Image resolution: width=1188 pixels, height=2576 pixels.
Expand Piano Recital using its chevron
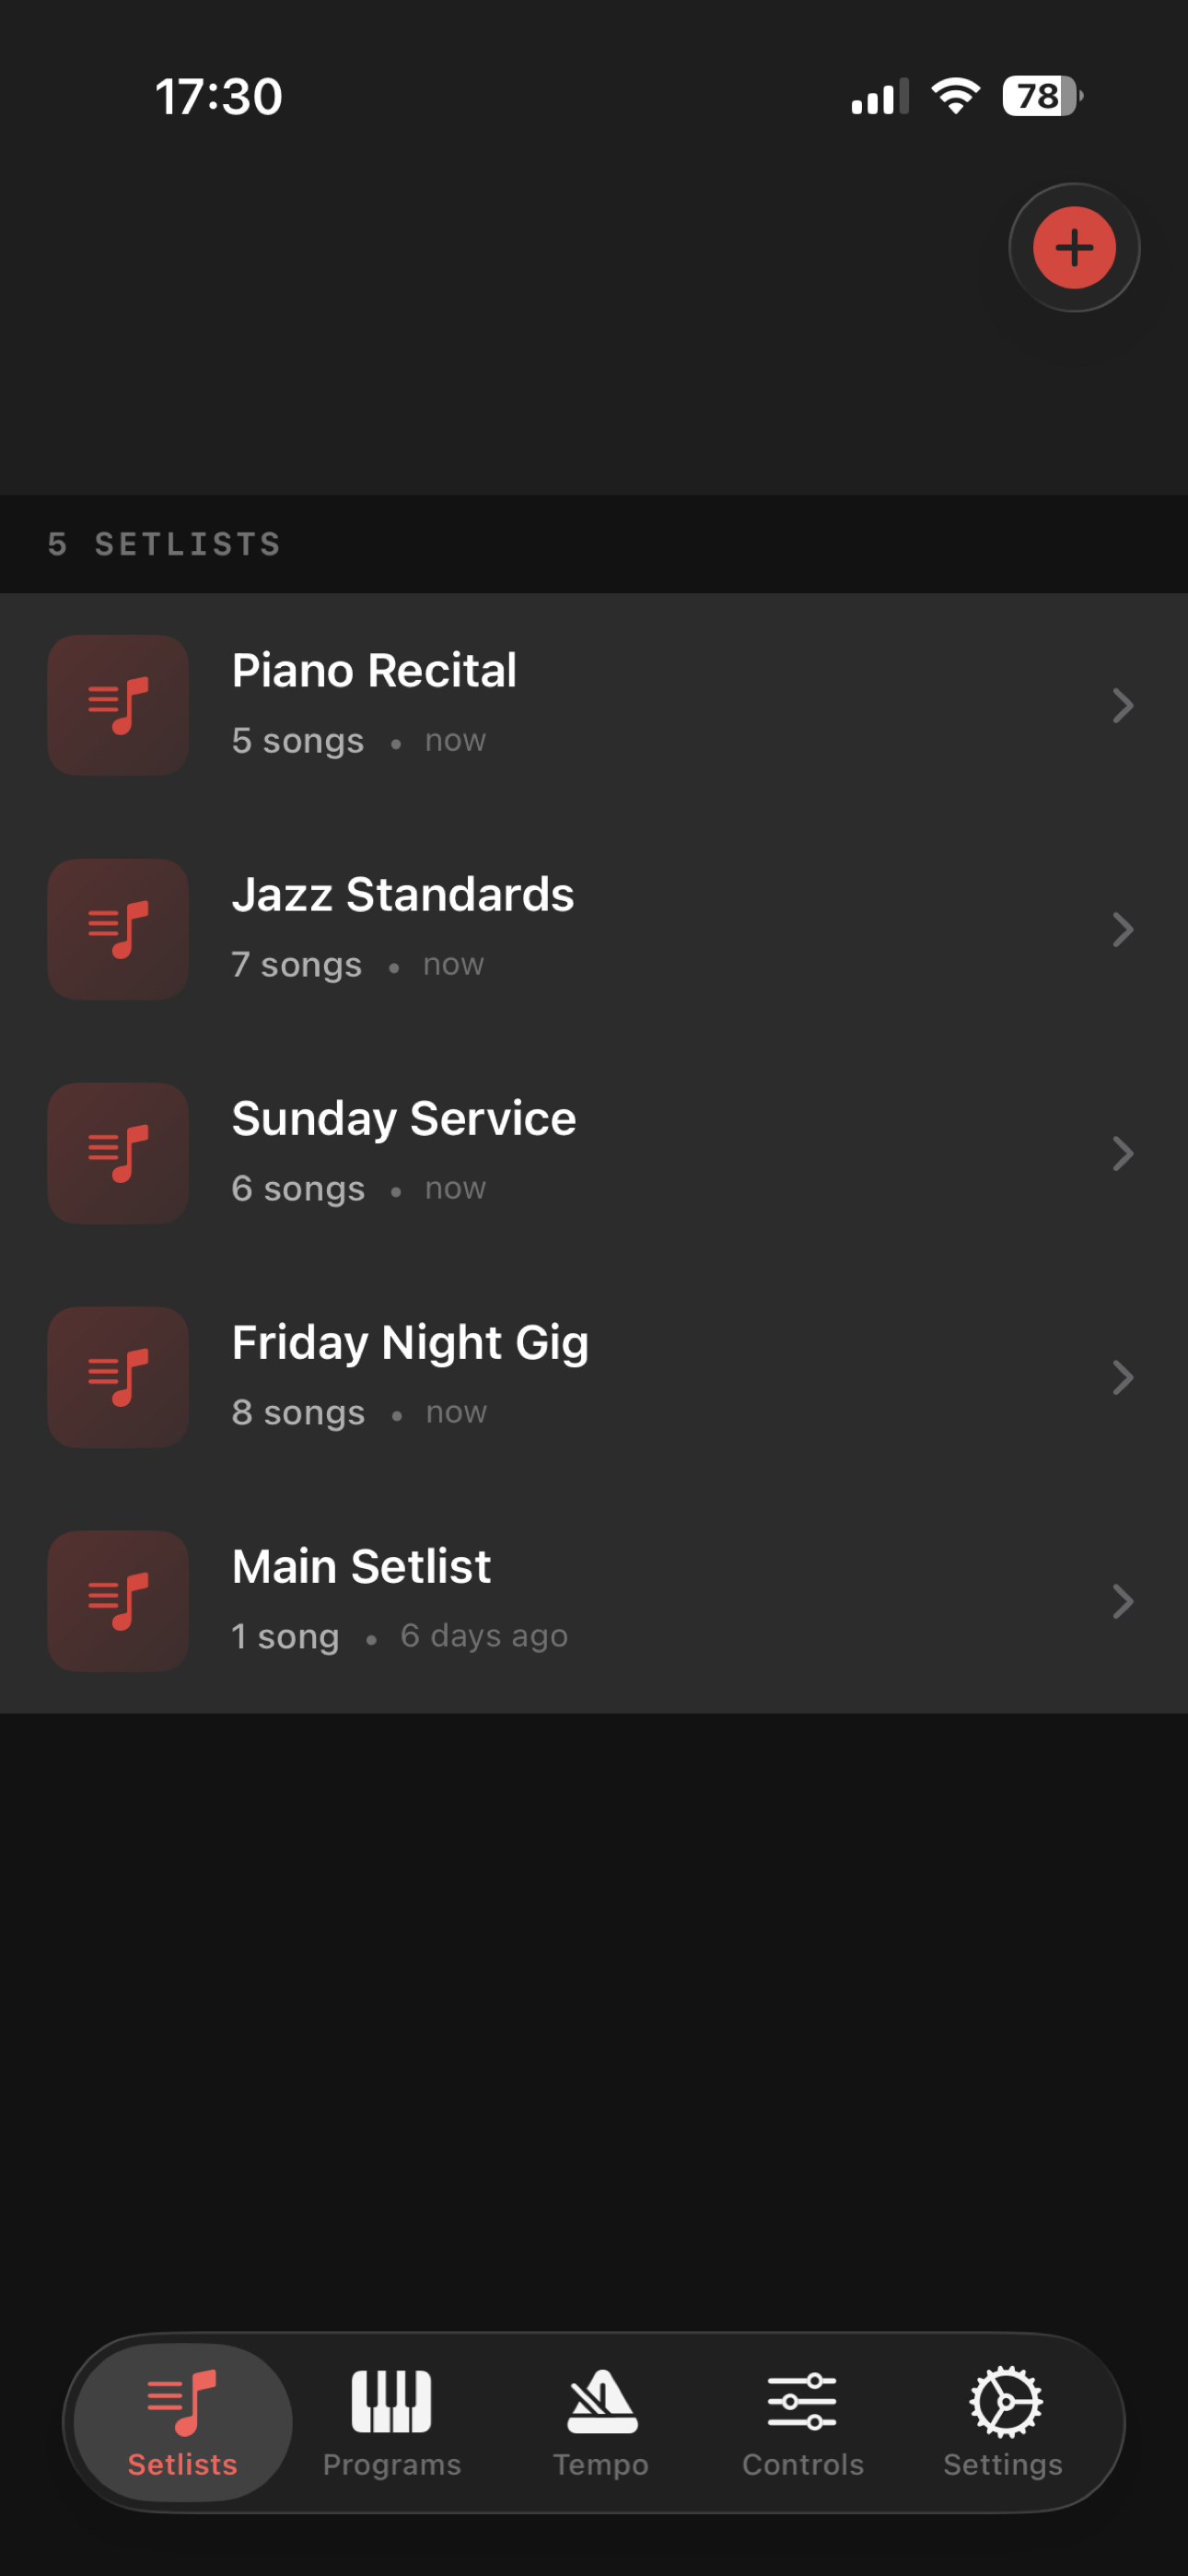(1122, 706)
